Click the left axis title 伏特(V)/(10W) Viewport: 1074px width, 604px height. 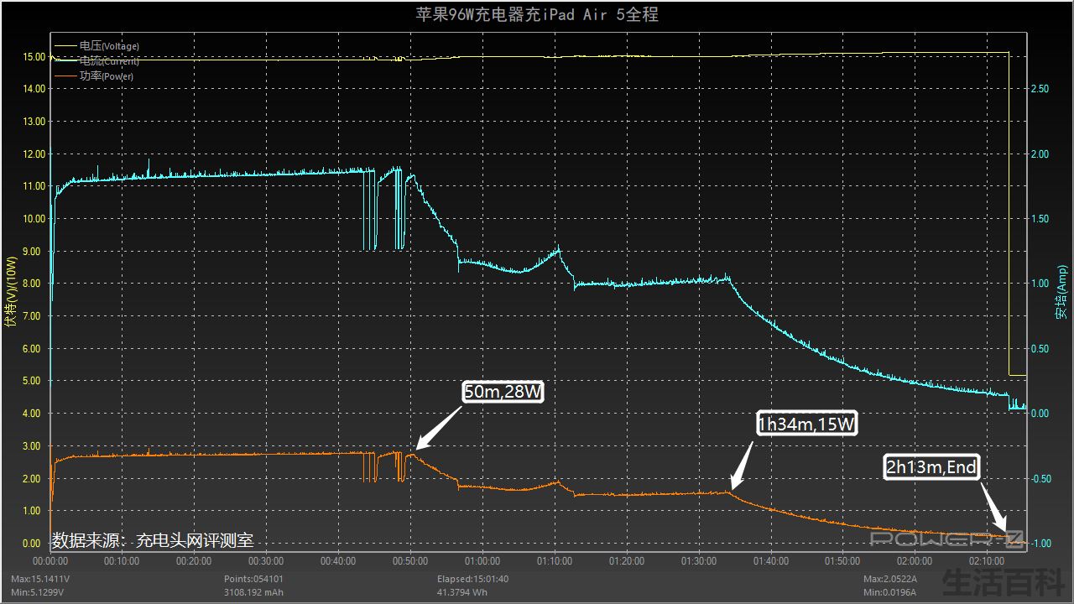pos(10,291)
